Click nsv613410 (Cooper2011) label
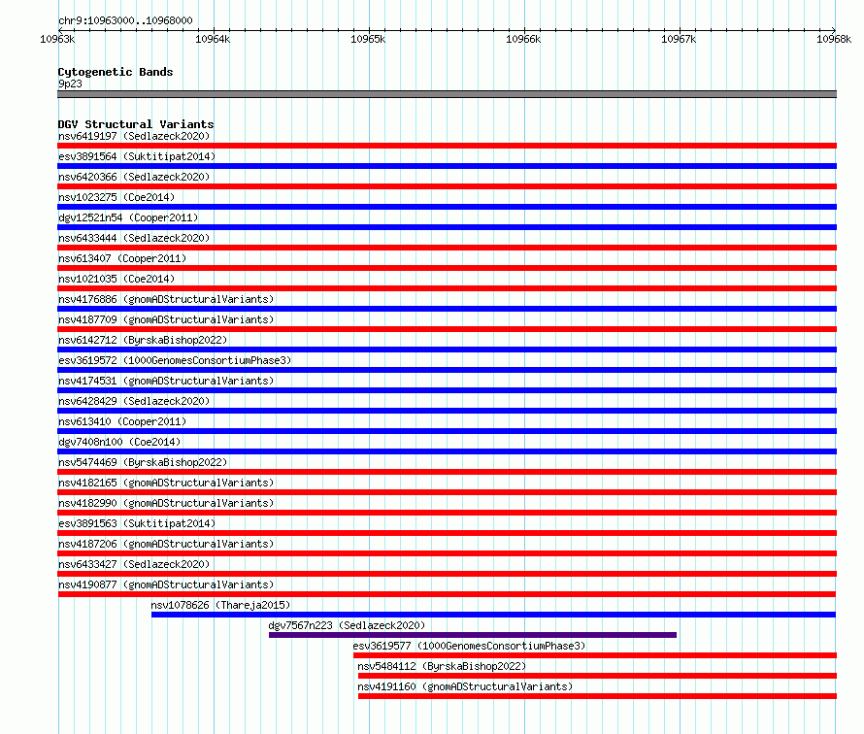Screen dimensions: 864x734 tap(122, 421)
